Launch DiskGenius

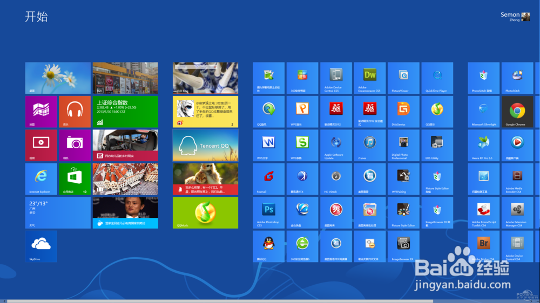(403, 112)
